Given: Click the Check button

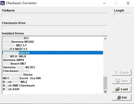Looking at the screenshot, I should 122,72.
